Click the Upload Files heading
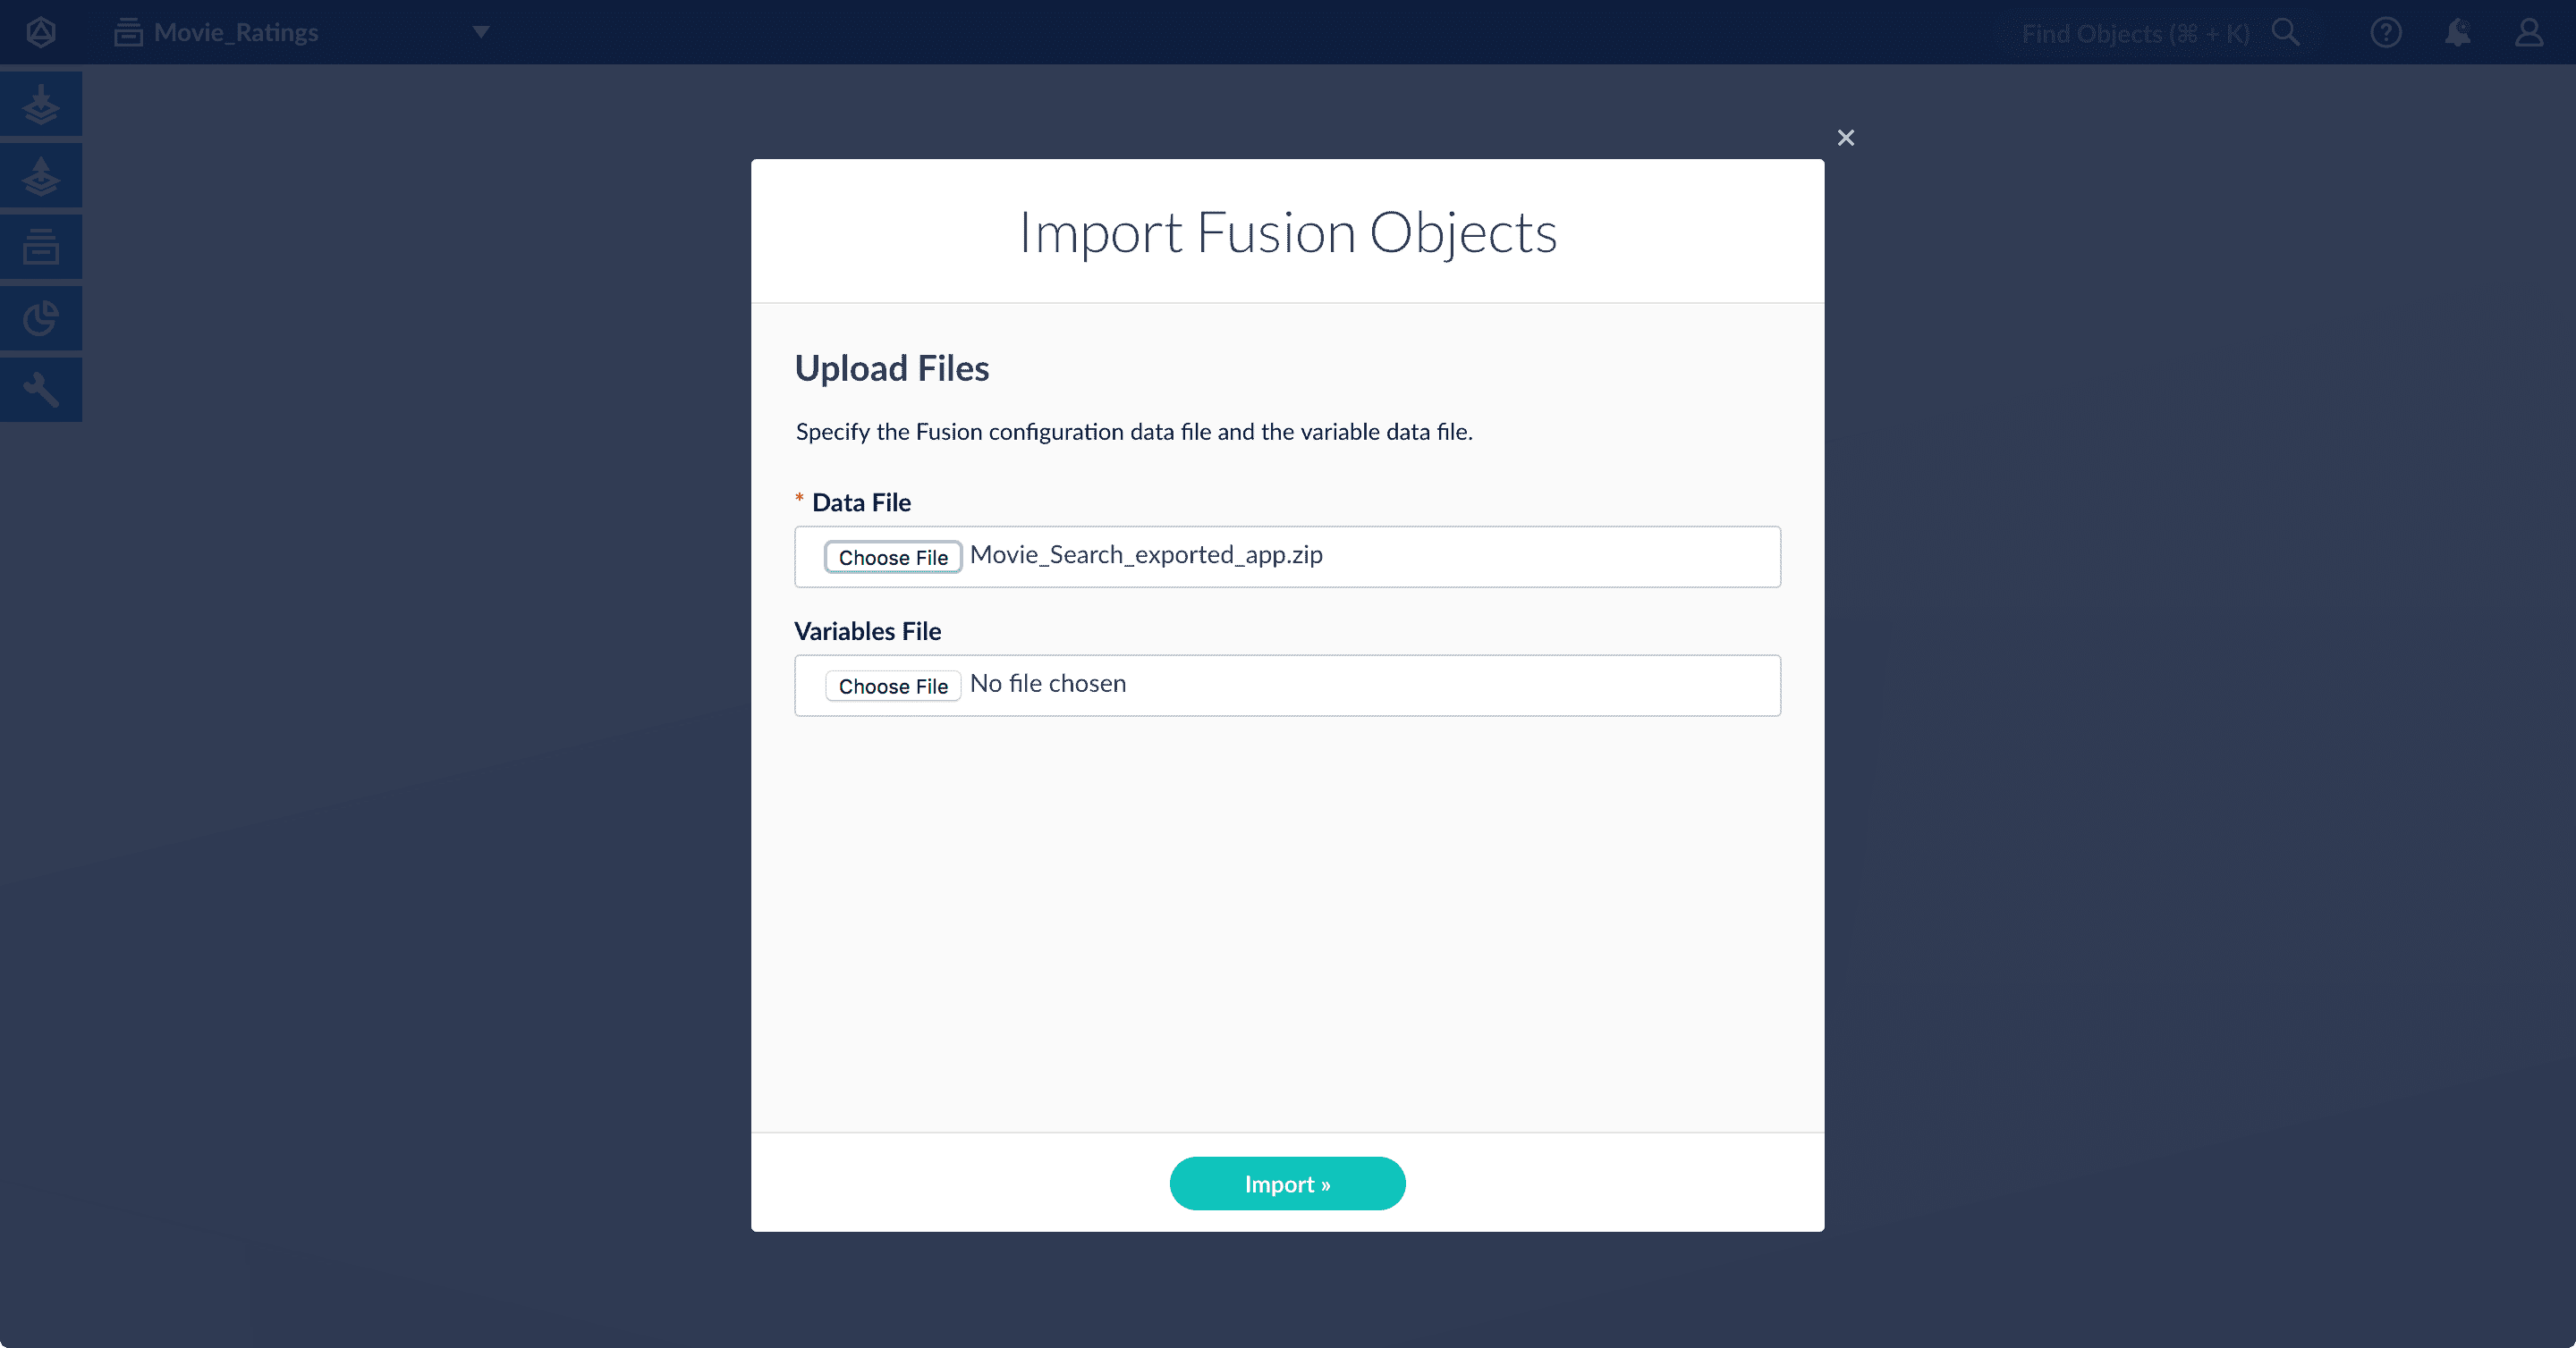The width and height of the screenshot is (2576, 1348). [891, 367]
